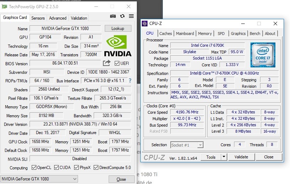Click the CPU-Z title bar icon
Screen dimensions: 290x184
[144, 24]
